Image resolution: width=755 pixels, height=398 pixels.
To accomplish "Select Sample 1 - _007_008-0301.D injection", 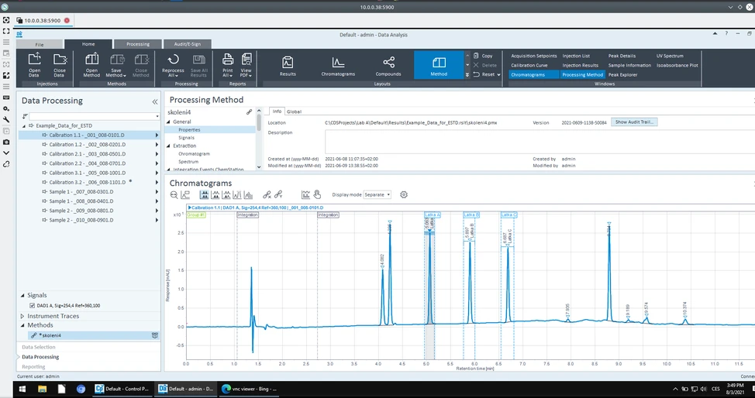I will point(81,191).
